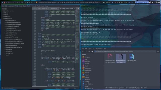
Task: Change Tab Size setting in status bar
Action: pyautogui.click(x=67, y=88)
